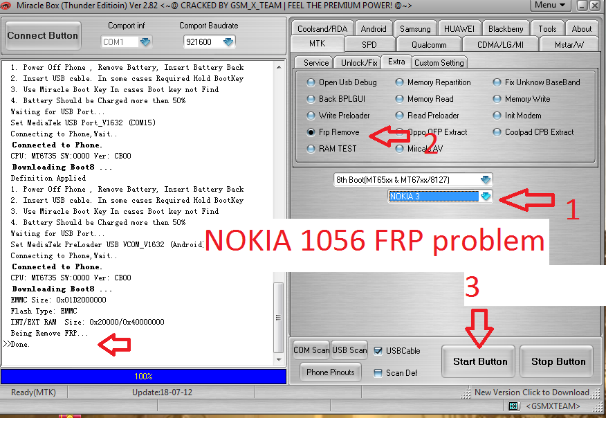The image size is (606, 425).
Task: Click the Miracle Box app icon in title bar
Action: (6, 5)
